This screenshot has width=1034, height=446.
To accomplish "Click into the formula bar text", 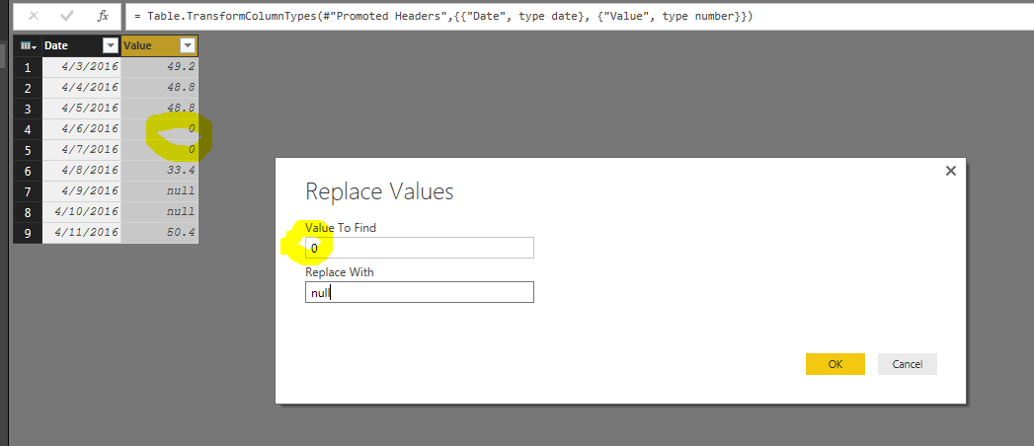I will [581, 16].
